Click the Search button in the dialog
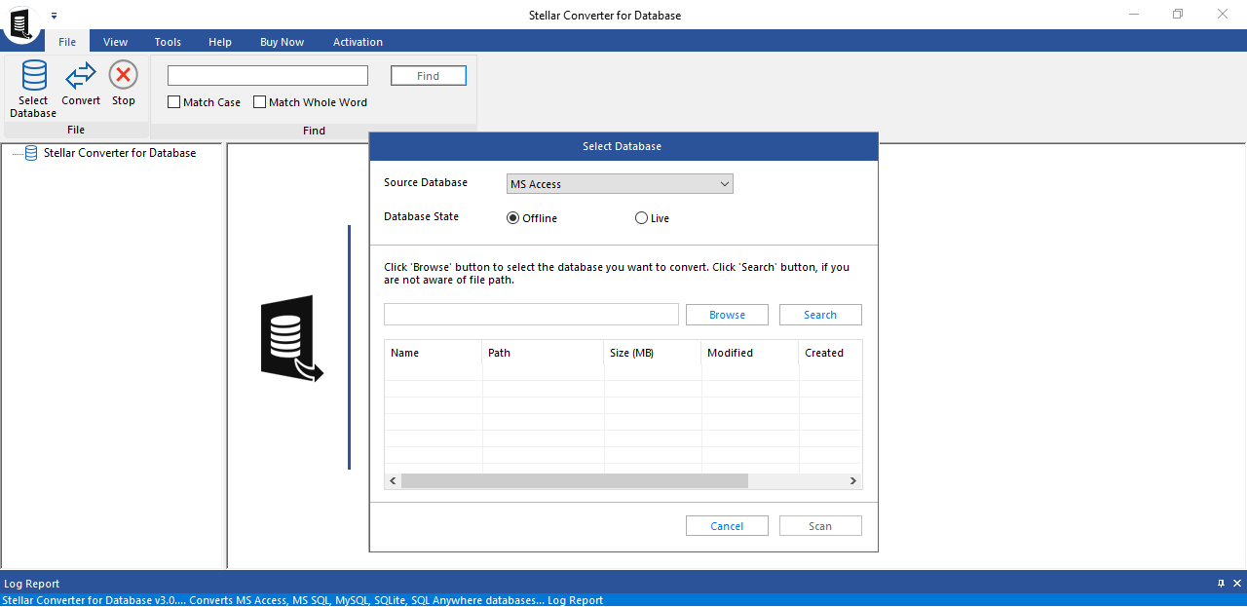1247x607 pixels. [x=820, y=315]
